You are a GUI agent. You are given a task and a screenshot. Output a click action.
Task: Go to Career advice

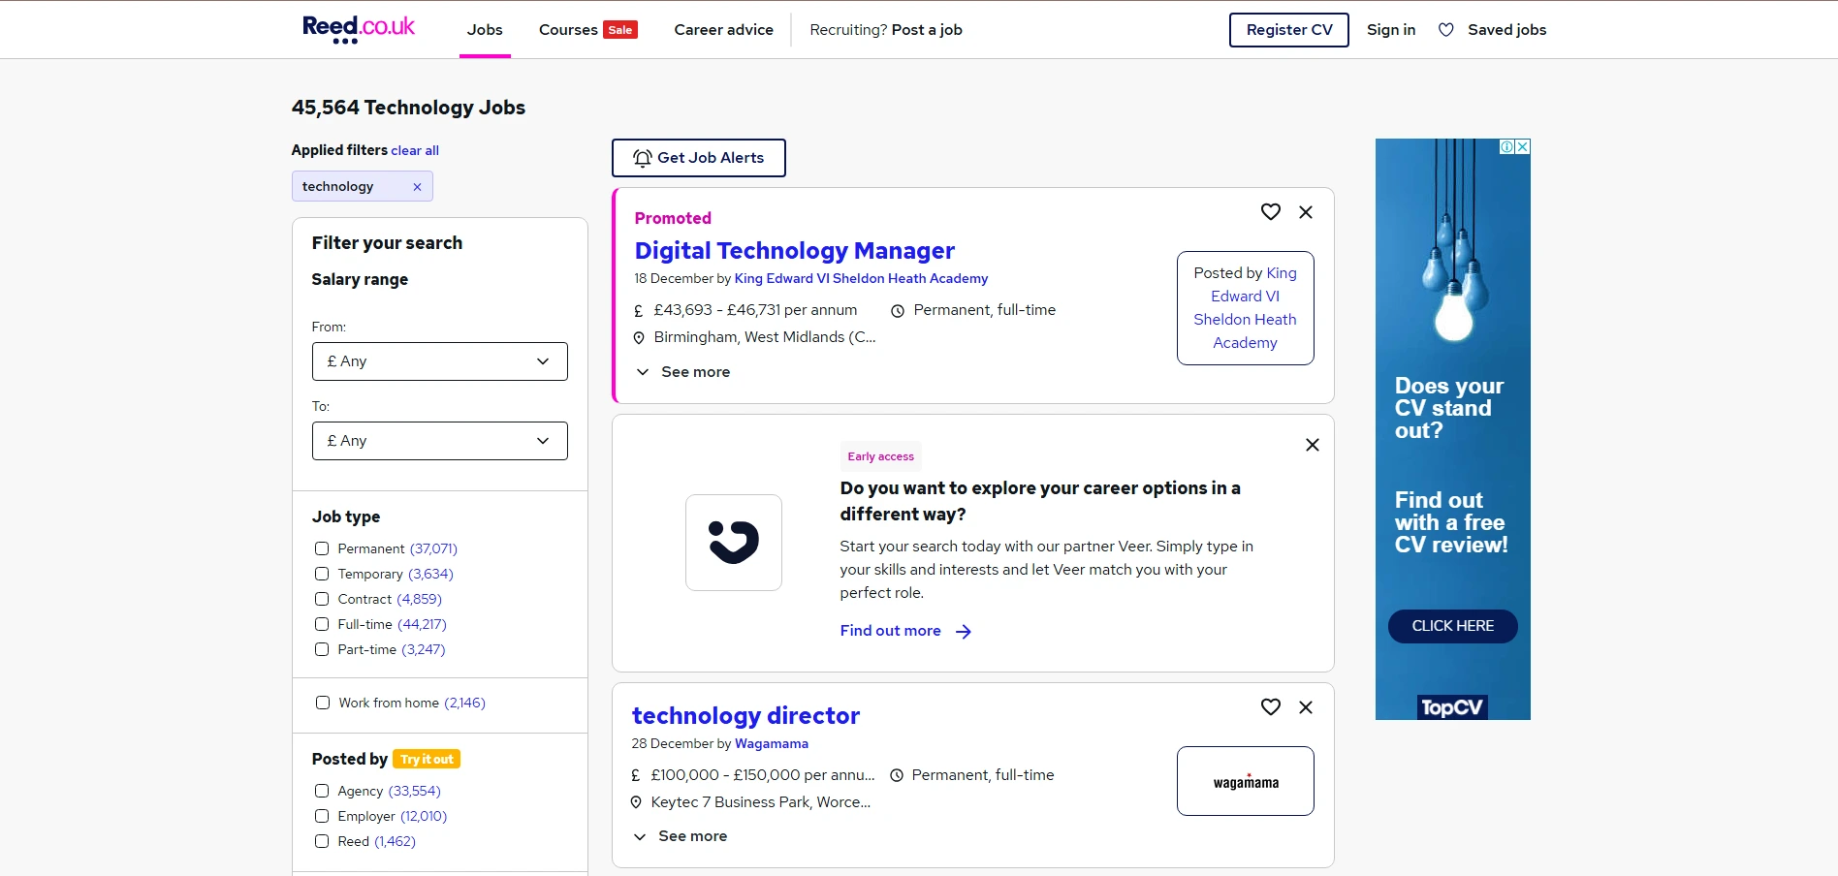724,30
